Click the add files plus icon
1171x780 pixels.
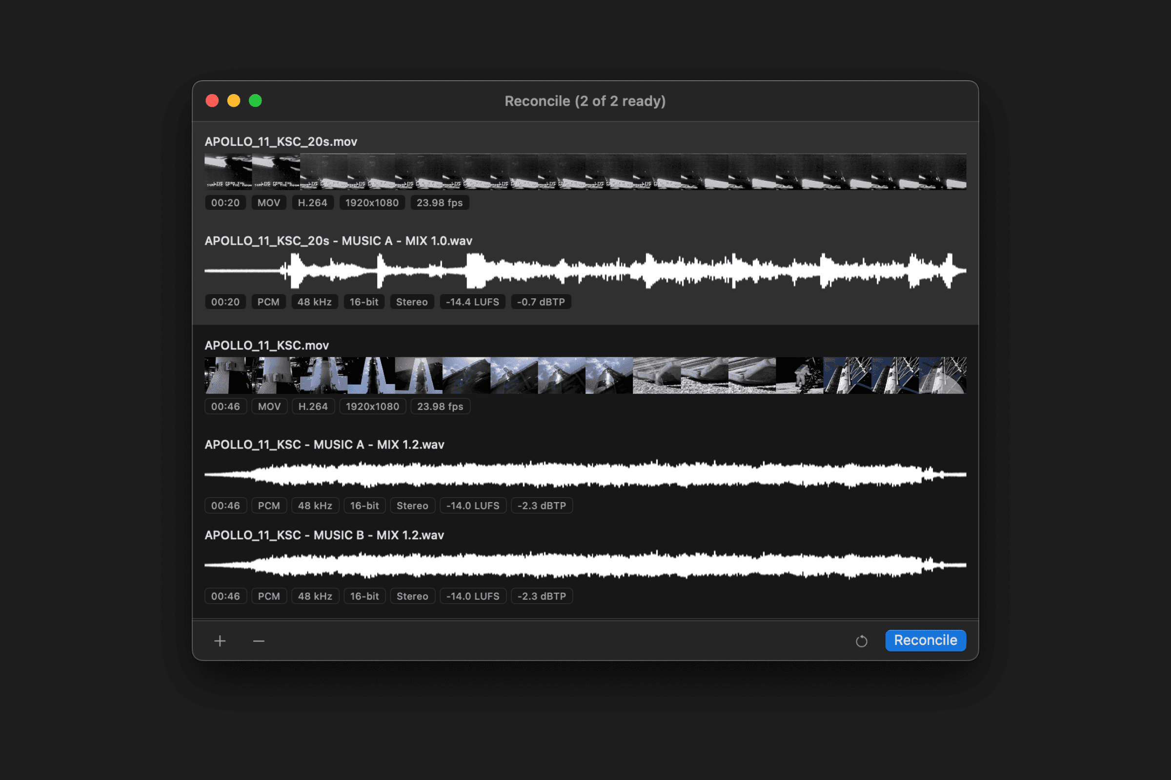tap(220, 641)
